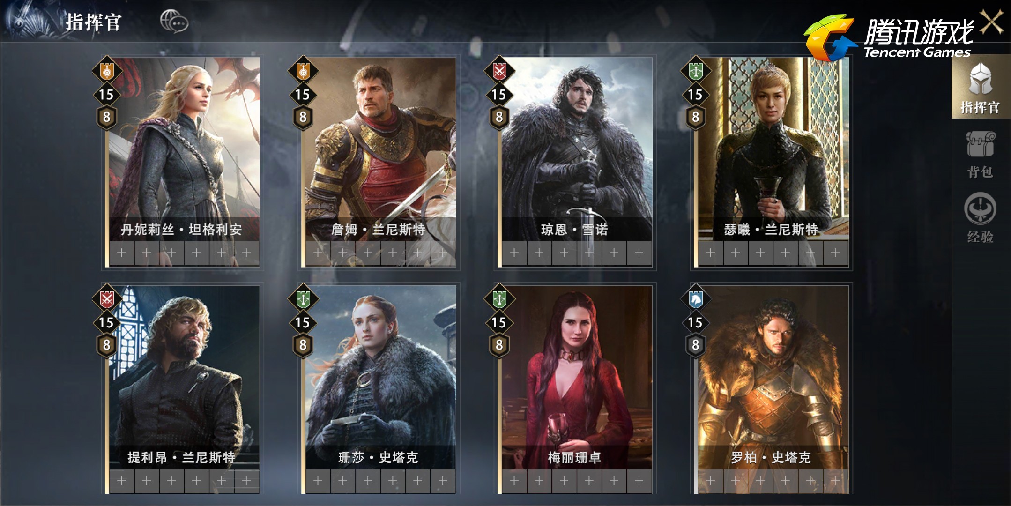The width and height of the screenshot is (1011, 506).
Task: Click the blue horse badge on 罗柏·史塔克
Action: click(696, 299)
